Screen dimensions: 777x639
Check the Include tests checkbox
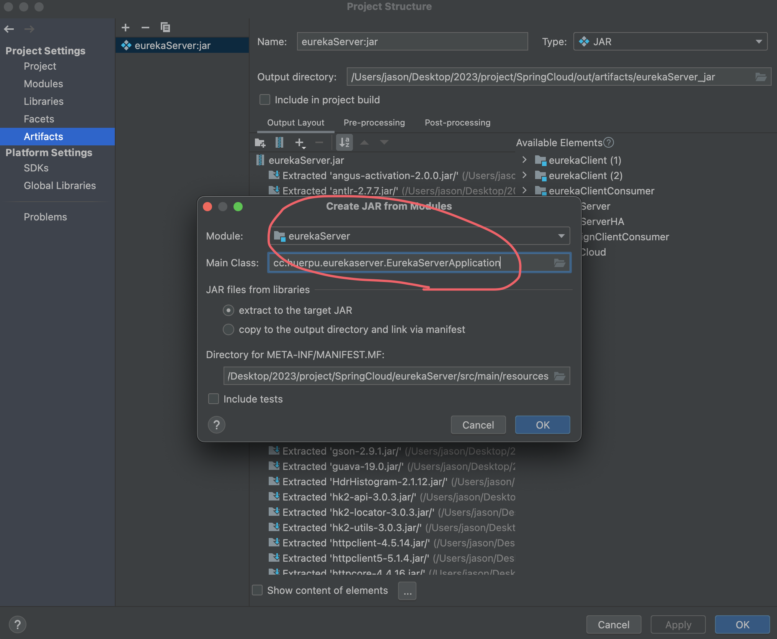click(214, 399)
